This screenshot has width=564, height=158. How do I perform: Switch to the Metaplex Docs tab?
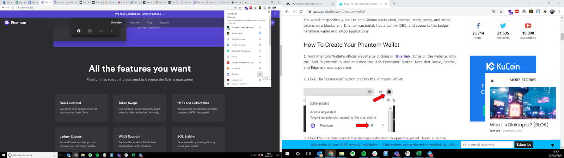click(309, 4)
